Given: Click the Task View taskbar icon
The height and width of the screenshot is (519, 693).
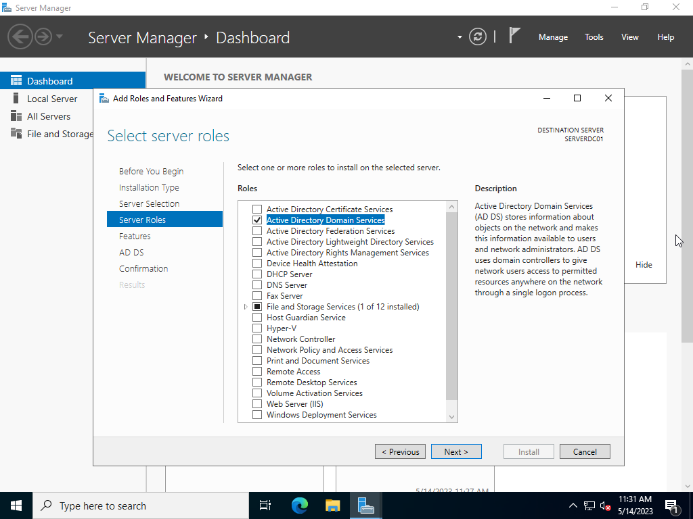Looking at the screenshot, I should point(265,505).
